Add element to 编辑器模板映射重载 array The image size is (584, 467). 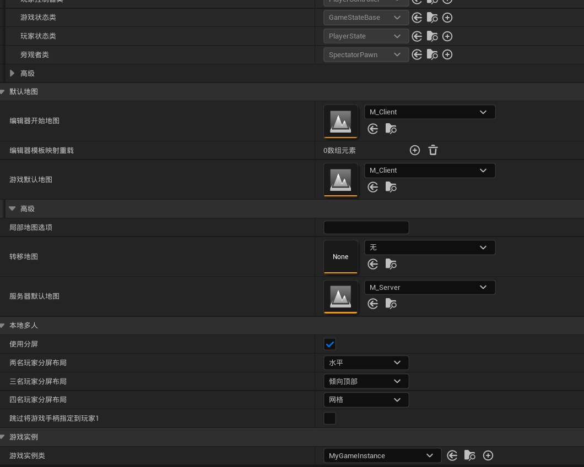tap(415, 150)
